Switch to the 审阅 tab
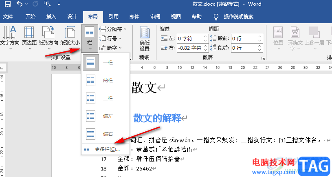 pos(155,17)
